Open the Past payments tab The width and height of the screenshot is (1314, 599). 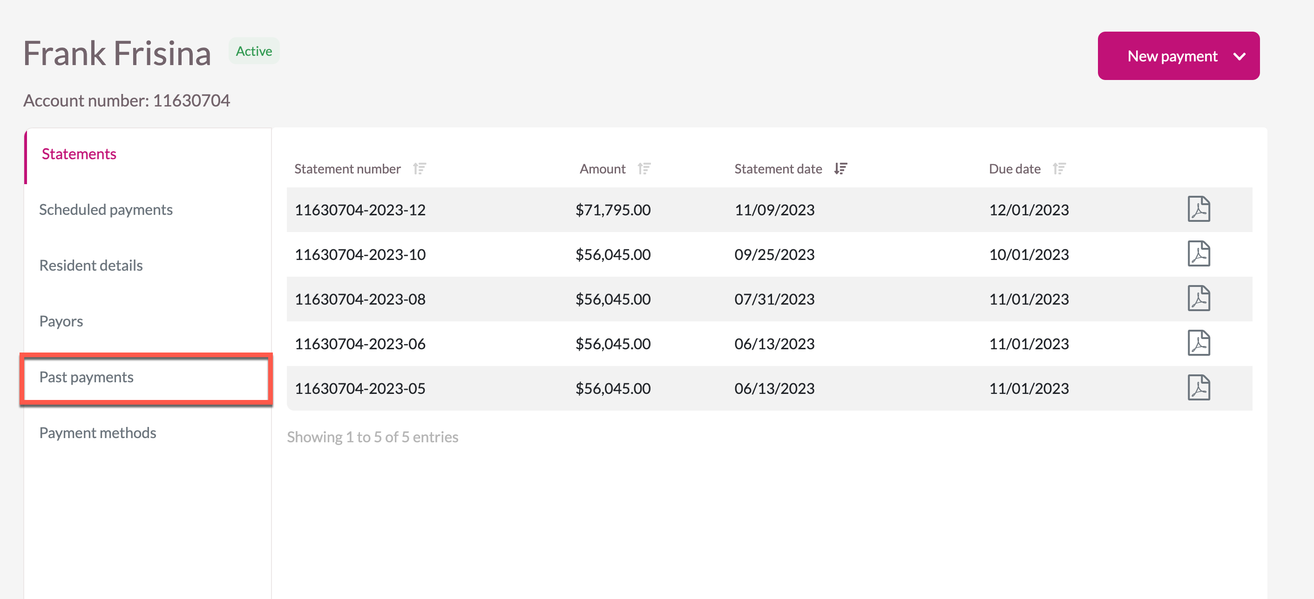86,377
